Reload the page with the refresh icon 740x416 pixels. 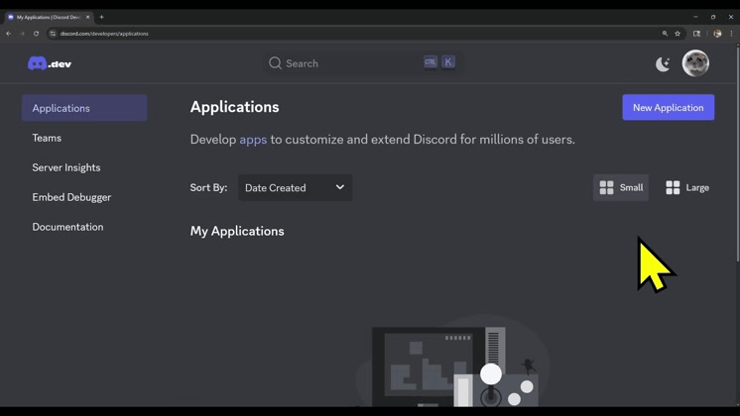pyautogui.click(x=36, y=34)
